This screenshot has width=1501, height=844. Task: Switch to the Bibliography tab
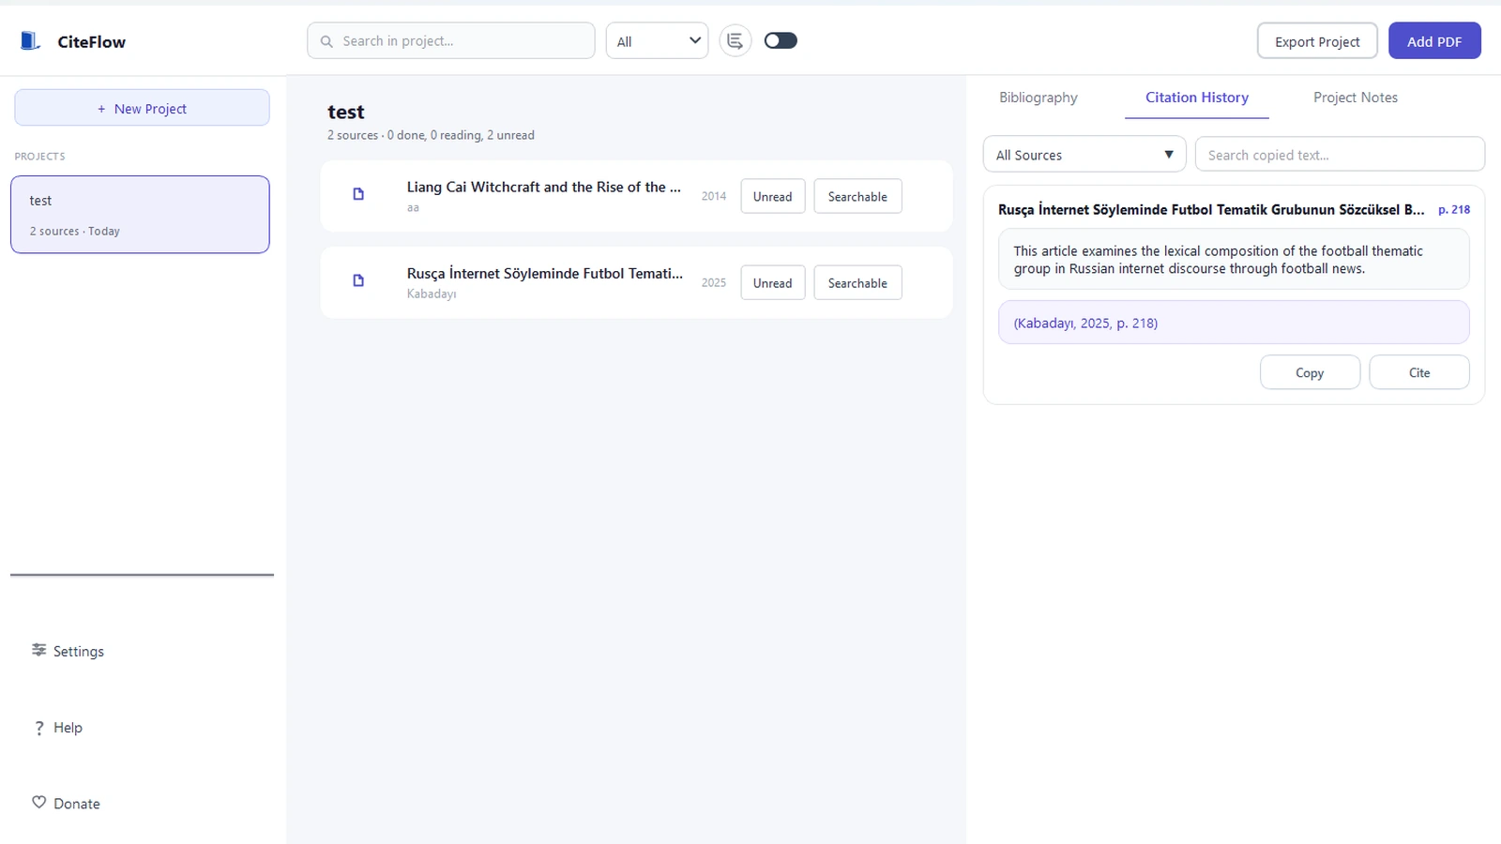point(1038,98)
